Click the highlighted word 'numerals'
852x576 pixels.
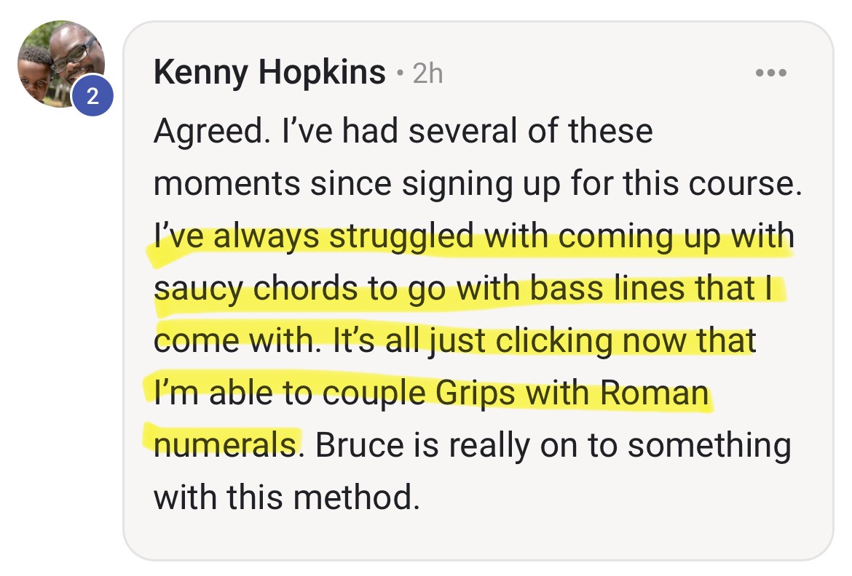(226, 445)
